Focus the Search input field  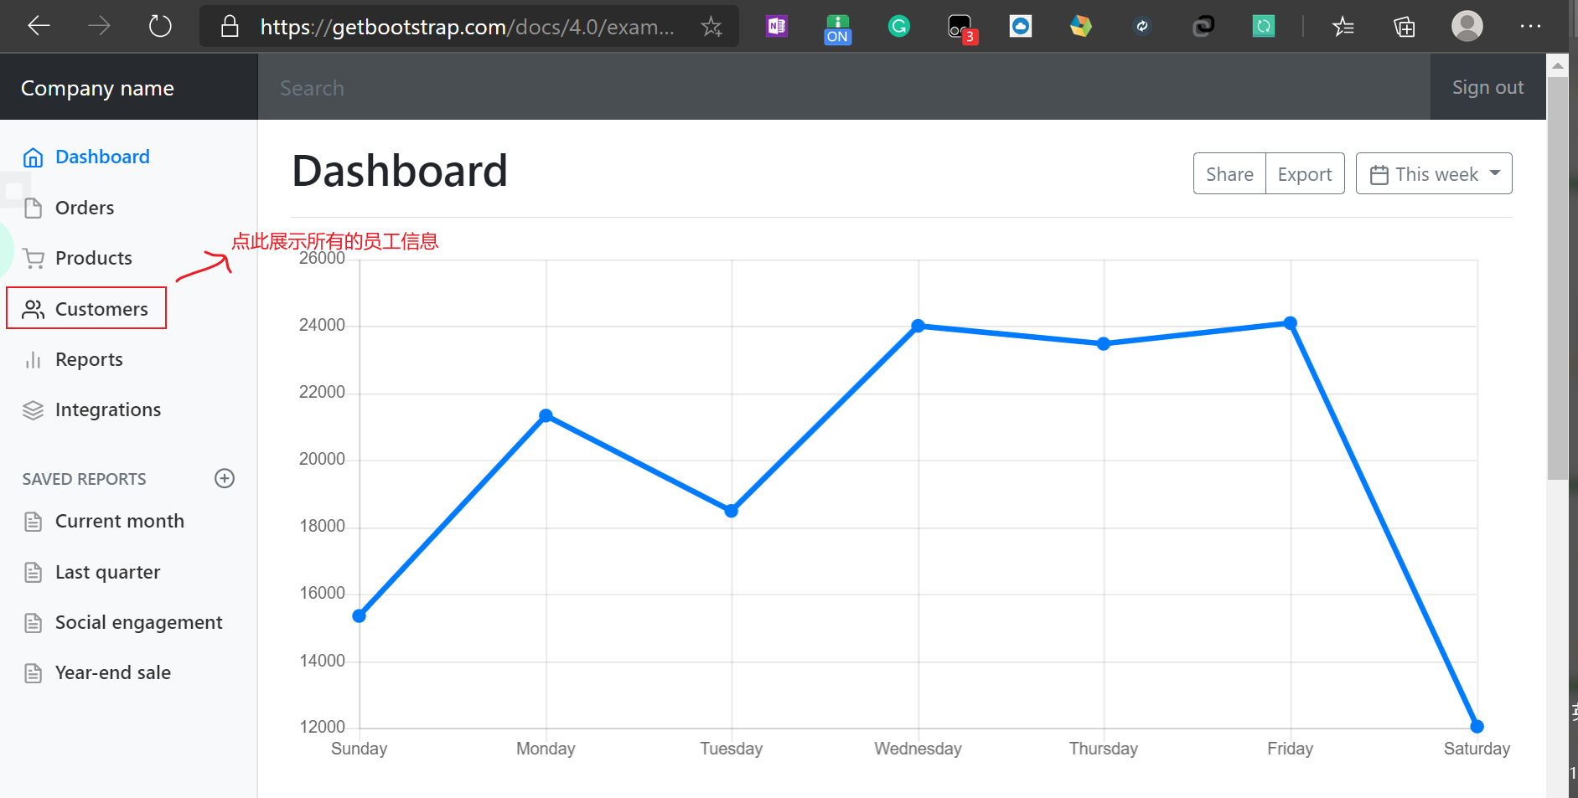click(x=844, y=87)
